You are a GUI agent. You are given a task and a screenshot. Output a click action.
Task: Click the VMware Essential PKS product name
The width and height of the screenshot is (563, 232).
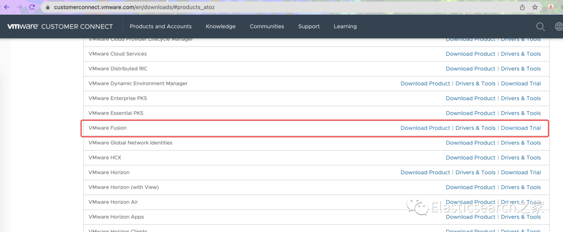[116, 113]
